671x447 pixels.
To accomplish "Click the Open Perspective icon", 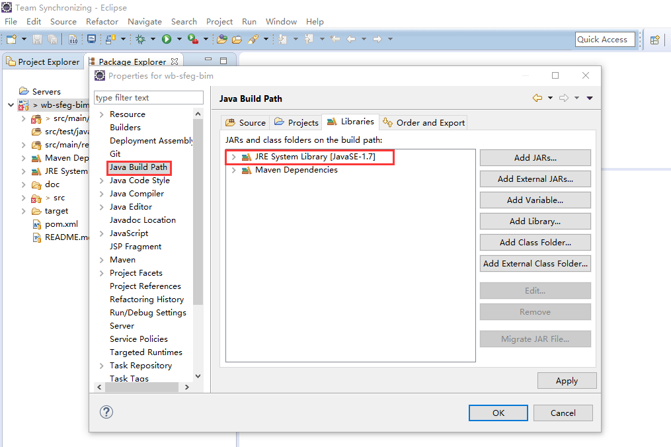I will [654, 40].
